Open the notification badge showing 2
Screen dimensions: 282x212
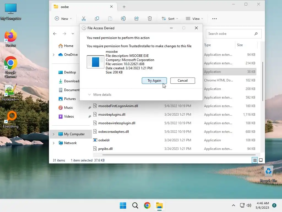(x=274, y=205)
